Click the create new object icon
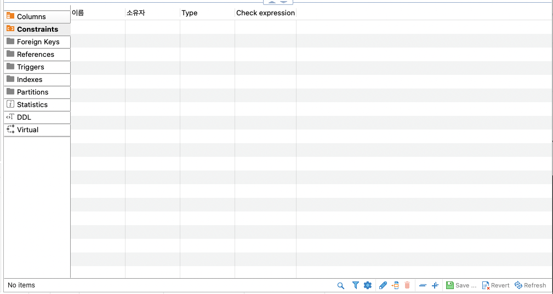Screen dimensions: 553x294 [395, 285]
